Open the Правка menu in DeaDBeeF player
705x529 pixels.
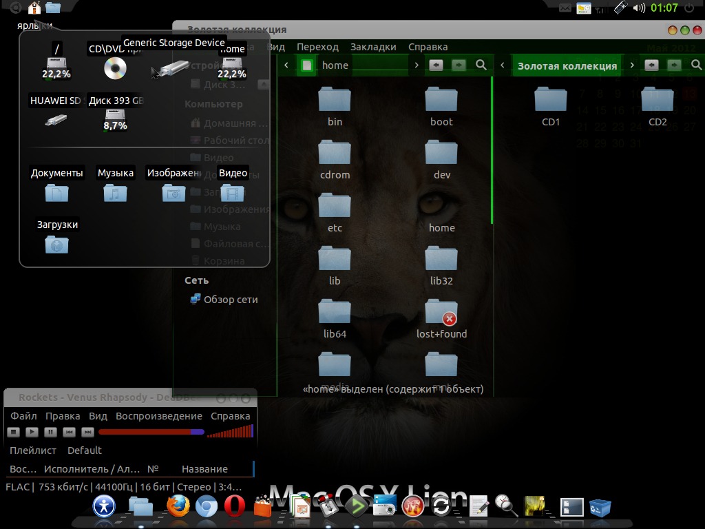[x=63, y=416]
